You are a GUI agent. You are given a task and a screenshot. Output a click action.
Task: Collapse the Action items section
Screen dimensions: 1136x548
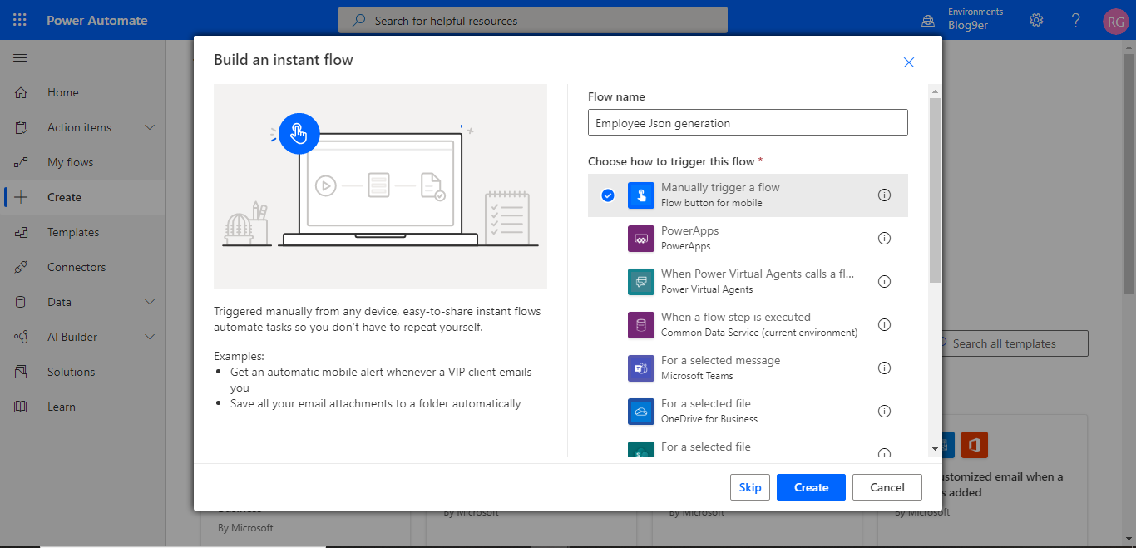82,126
